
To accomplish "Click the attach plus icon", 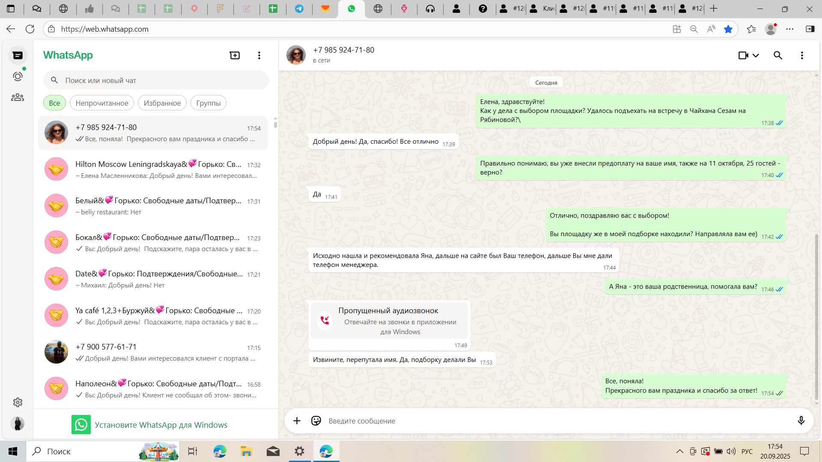I will click(297, 421).
